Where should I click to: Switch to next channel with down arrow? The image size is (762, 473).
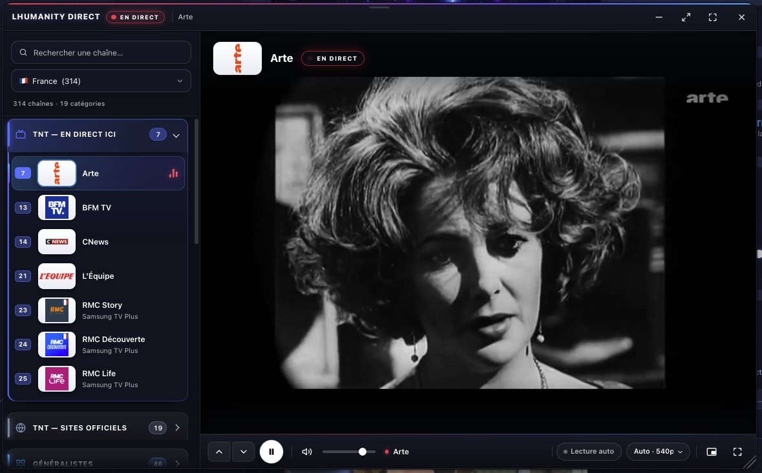[244, 452]
